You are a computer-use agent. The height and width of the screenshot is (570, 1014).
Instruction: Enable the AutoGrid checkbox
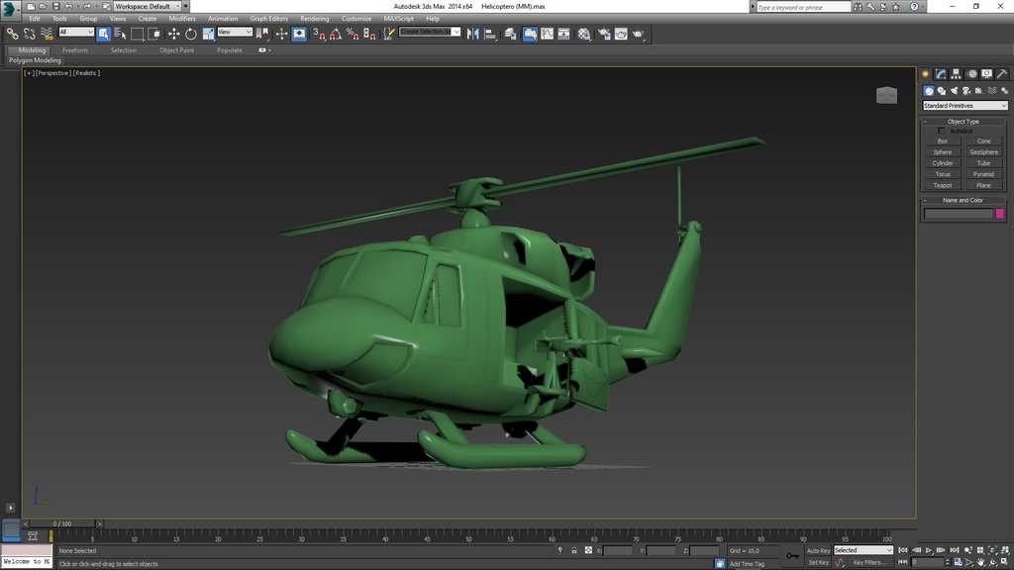[x=941, y=130]
